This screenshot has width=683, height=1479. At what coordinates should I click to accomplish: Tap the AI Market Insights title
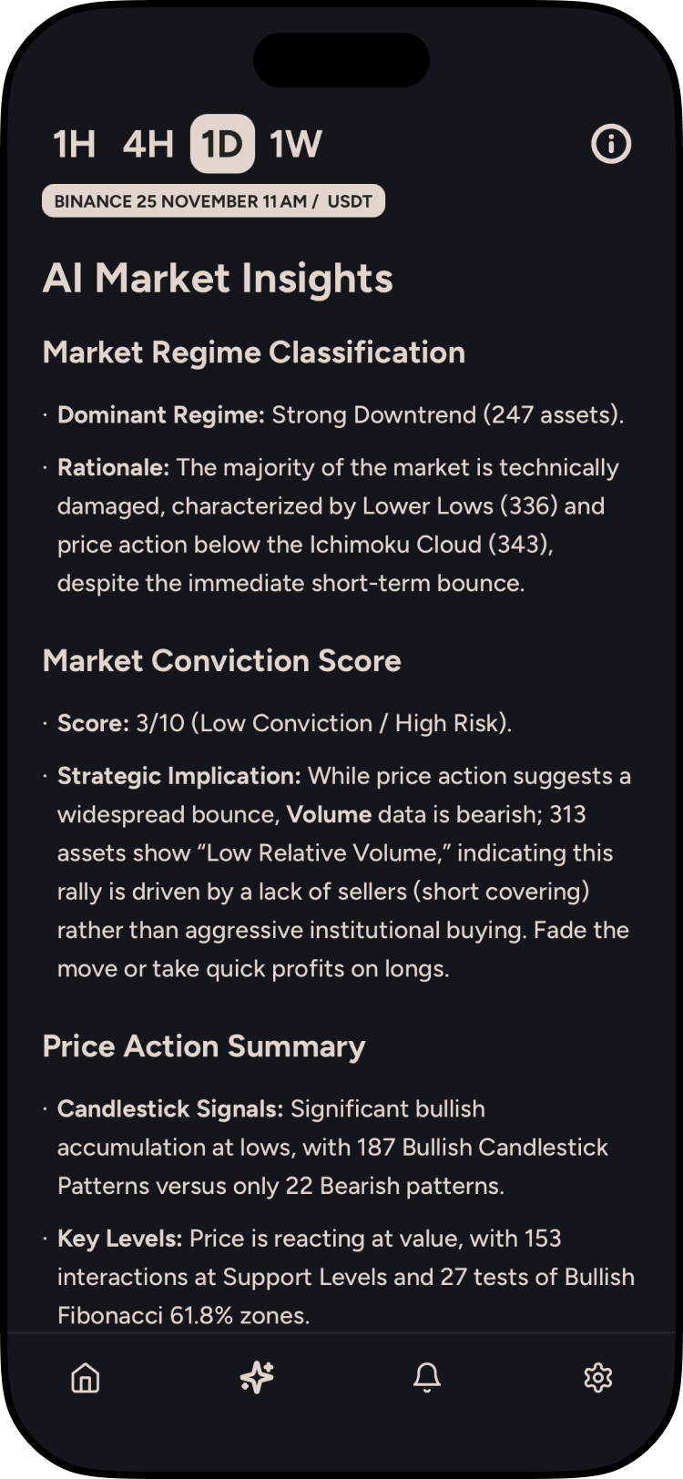218,279
